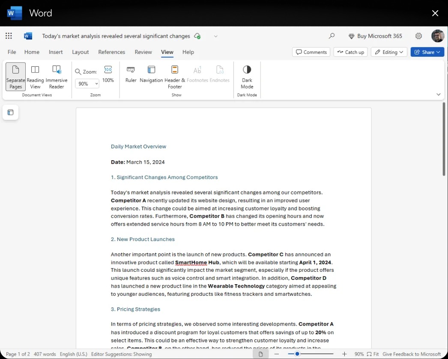Switch to the Review tab
The image size is (448, 359).
click(x=143, y=52)
